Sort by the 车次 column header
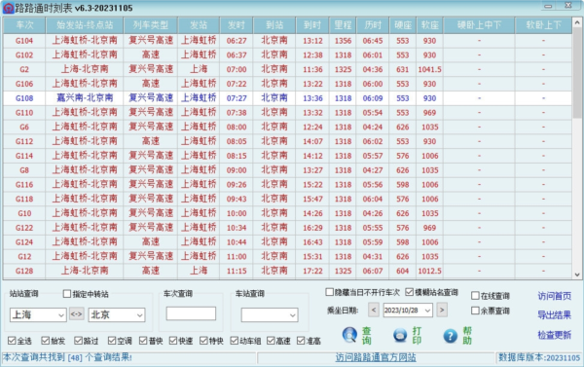The image size is (584, 367). (x=24, y=25)
